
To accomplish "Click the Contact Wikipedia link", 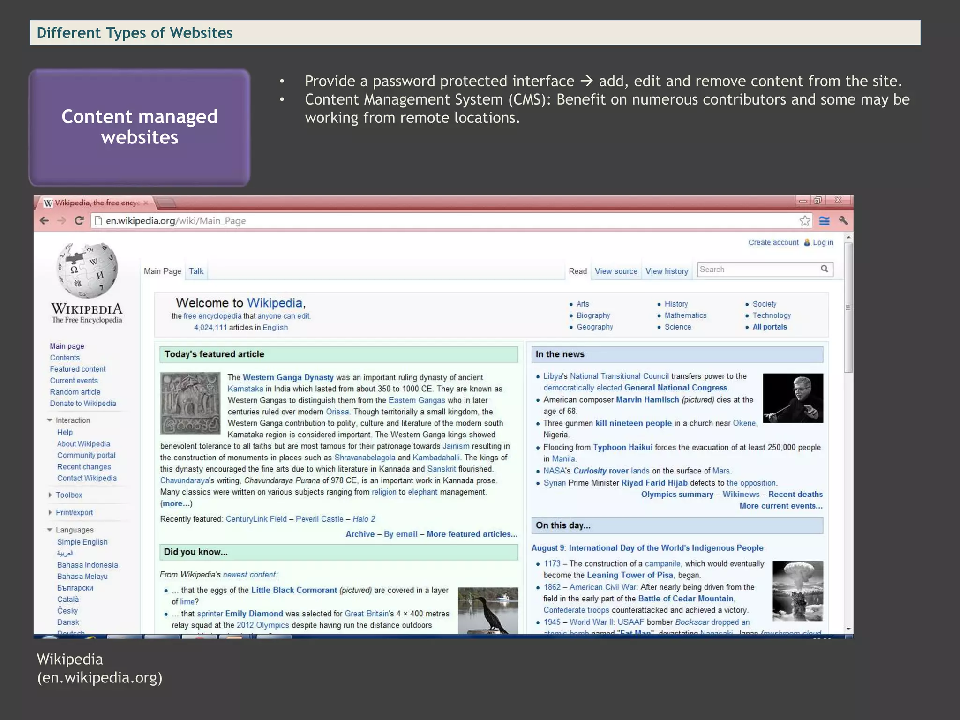I will click(x=87, y=478).
